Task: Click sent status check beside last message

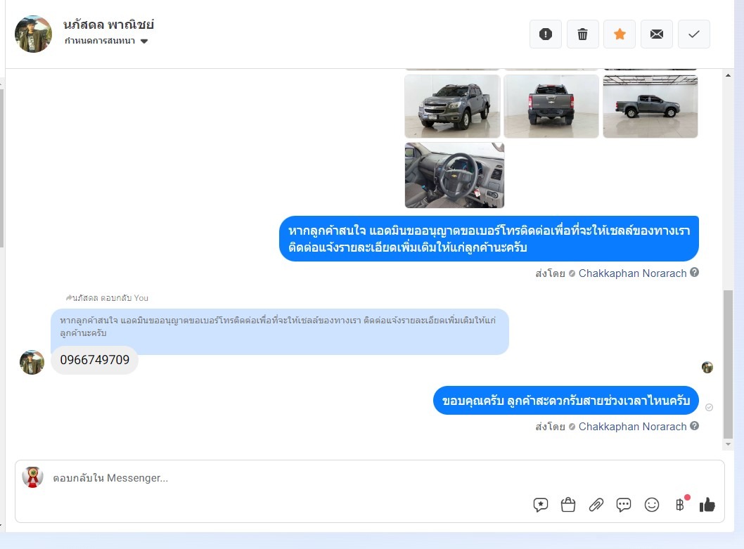Action: (709, 408)
